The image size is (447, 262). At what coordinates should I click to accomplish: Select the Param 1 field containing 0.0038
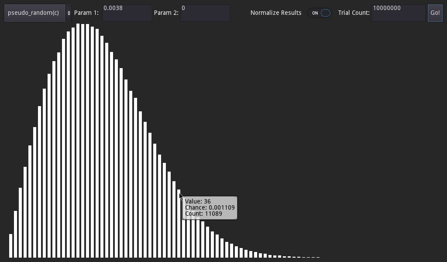coord(127,13)
